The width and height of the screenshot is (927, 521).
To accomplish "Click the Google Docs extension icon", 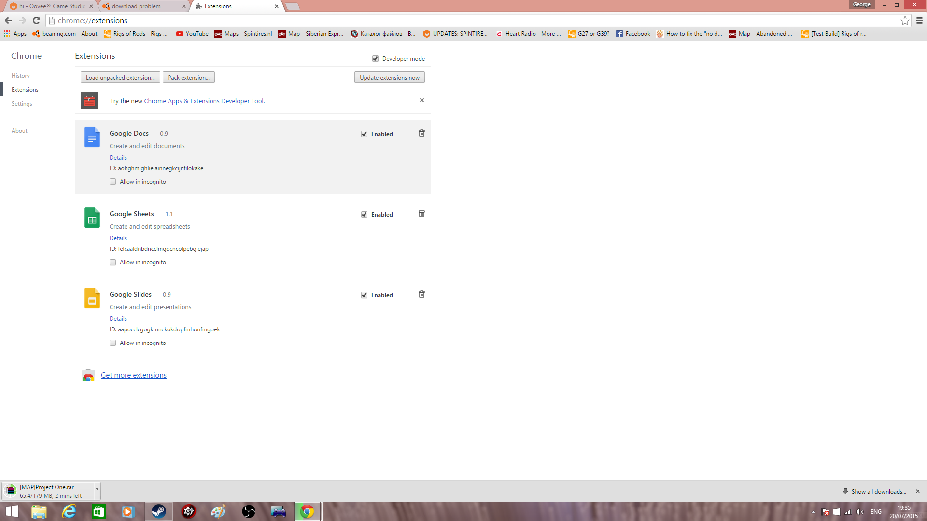I will coord(92,137).
